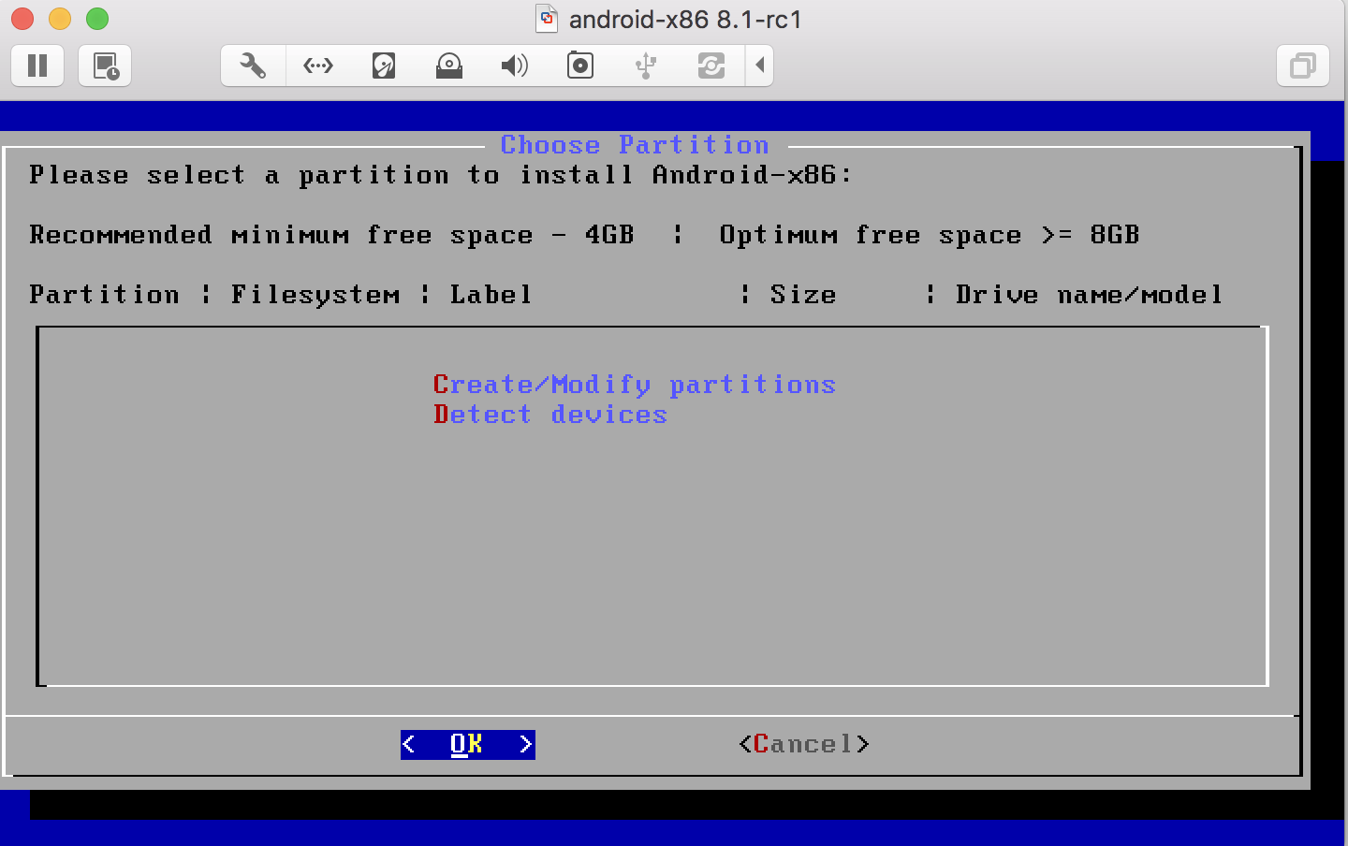Screen dimensions: 1348x846
Task: Take a snapshot using the snapshot icon
Action: pos(104,66)
